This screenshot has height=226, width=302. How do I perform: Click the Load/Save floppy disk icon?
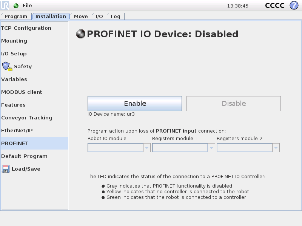coord(6,169)
